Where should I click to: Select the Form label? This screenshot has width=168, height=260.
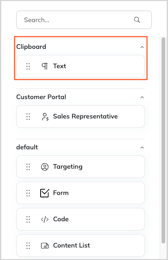click(61, 193)
